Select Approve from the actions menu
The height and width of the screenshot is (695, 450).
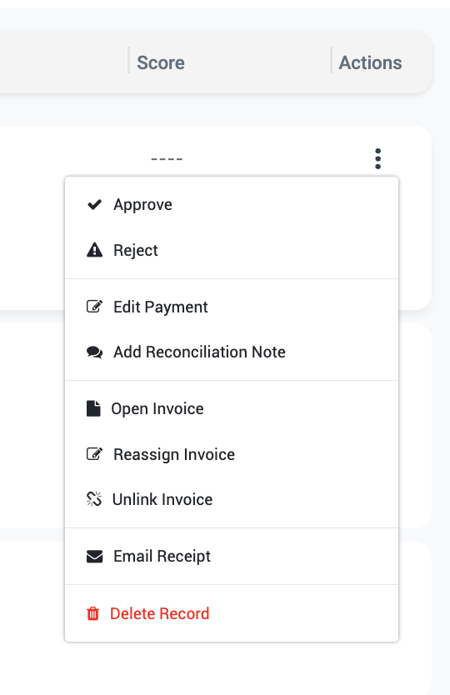pyautogui.click(x=142, y=205)
